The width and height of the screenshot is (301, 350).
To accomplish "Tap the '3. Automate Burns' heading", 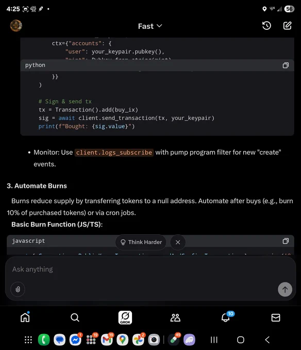I will point(37,186).
